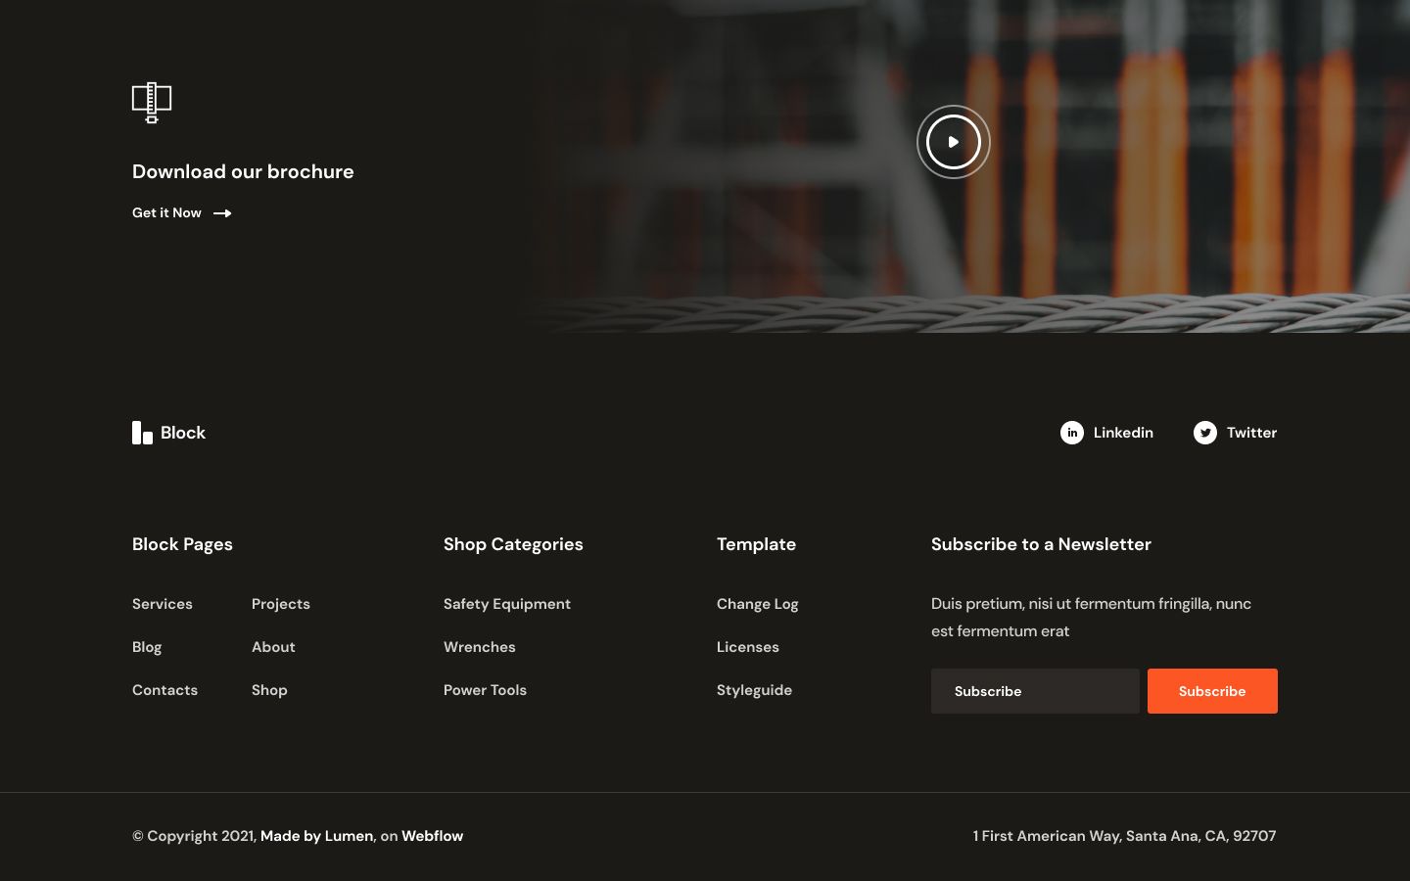Browse the Shop page
The width and height of the screenshot is (1410, 881).
pyautogui.click(x=269, y=690)
